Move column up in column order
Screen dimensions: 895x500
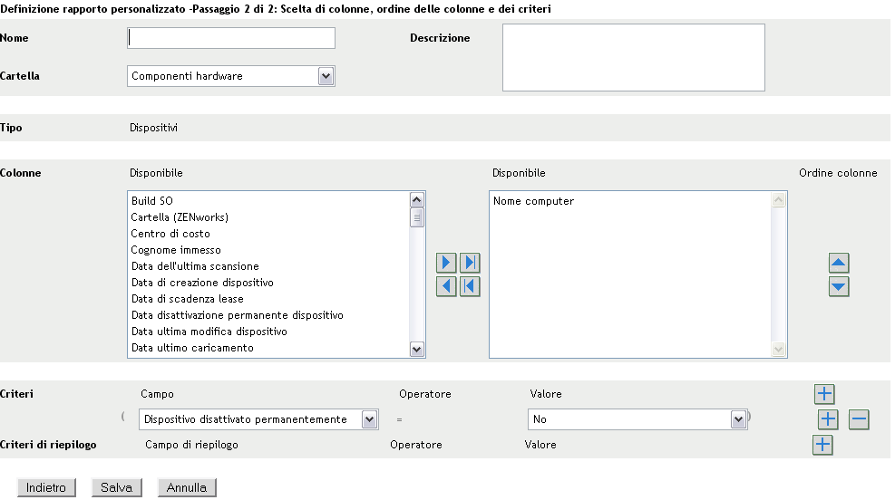840,264
